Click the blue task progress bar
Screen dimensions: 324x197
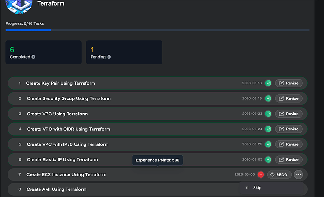tap(28, 30)
